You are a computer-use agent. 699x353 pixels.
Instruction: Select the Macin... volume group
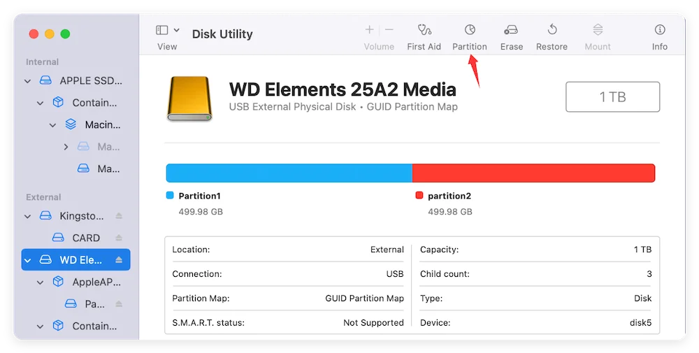point(103,125)
